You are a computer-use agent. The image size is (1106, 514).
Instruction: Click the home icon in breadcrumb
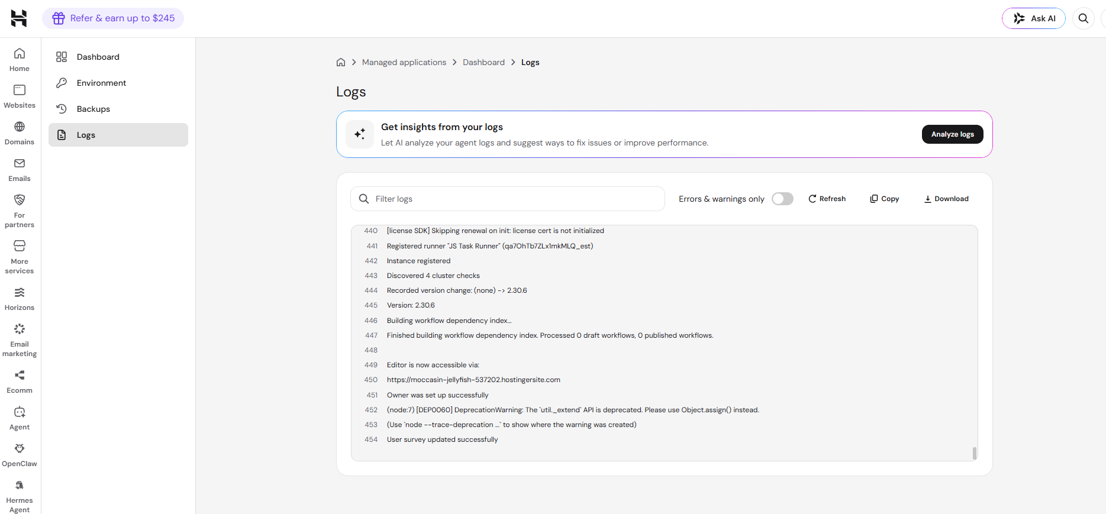pos(341,62)
